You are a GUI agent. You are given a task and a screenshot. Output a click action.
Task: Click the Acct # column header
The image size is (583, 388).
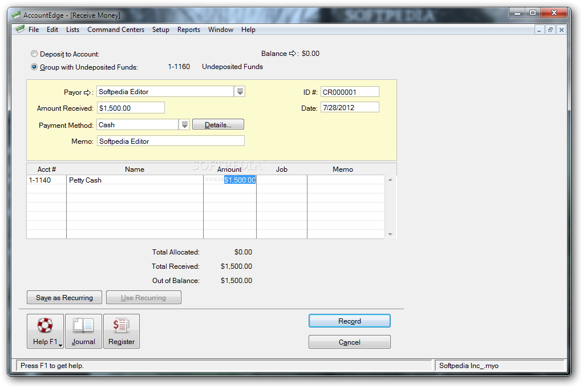point(46,169)
